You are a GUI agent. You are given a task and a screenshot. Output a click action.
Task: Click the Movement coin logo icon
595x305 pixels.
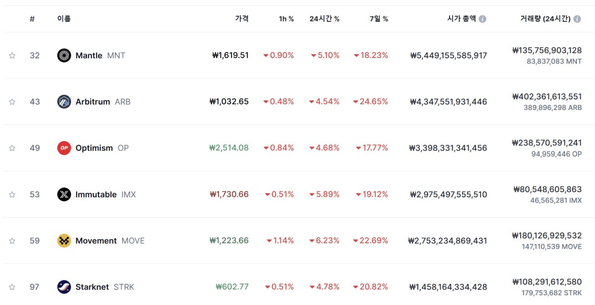[64, 240]
